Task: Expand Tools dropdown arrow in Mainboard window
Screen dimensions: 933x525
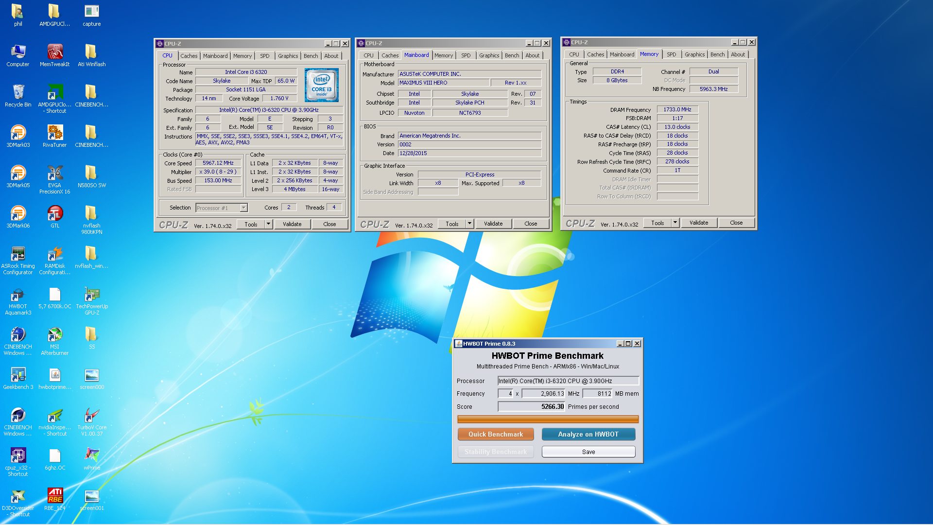Action: (x=469, y=224)
